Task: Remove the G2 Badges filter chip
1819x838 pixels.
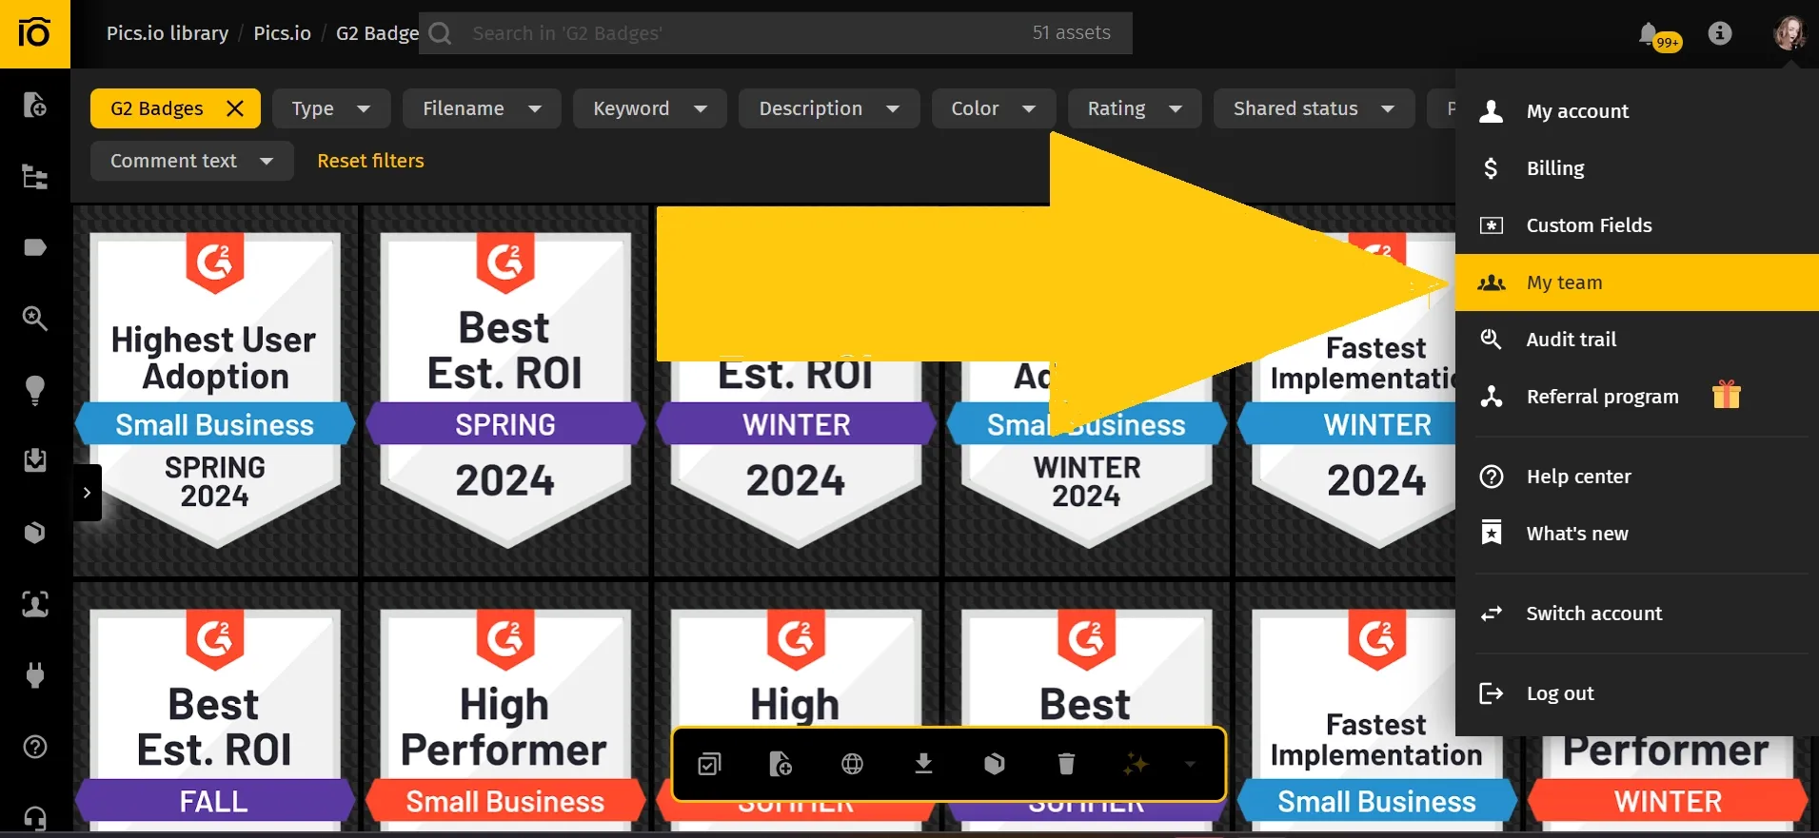Action: 235,108
